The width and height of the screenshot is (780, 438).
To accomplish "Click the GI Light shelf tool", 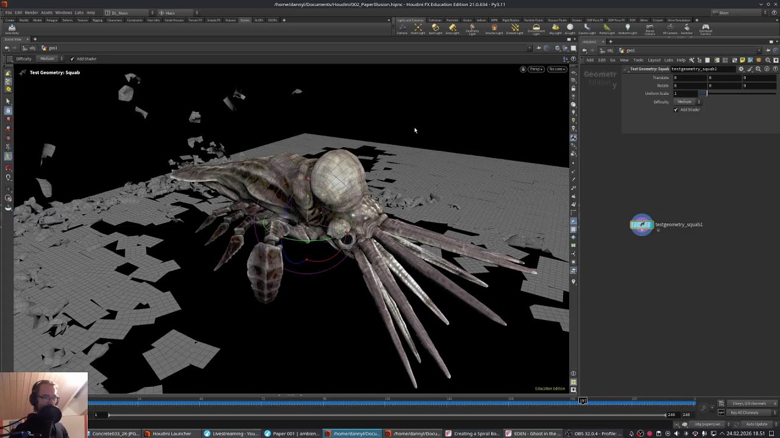I will [x=570, y=29].
